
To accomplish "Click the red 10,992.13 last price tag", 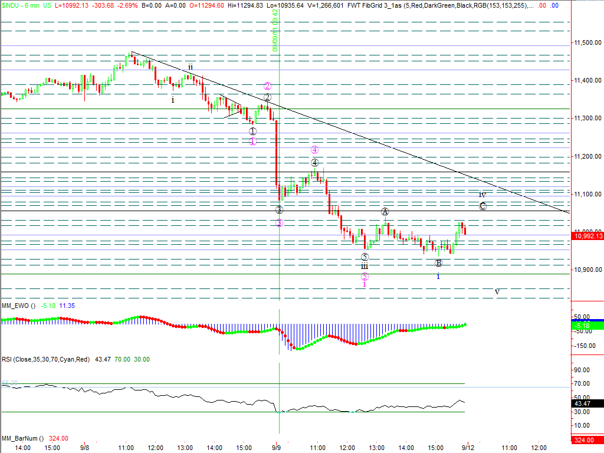I will (x=587, y=236).
